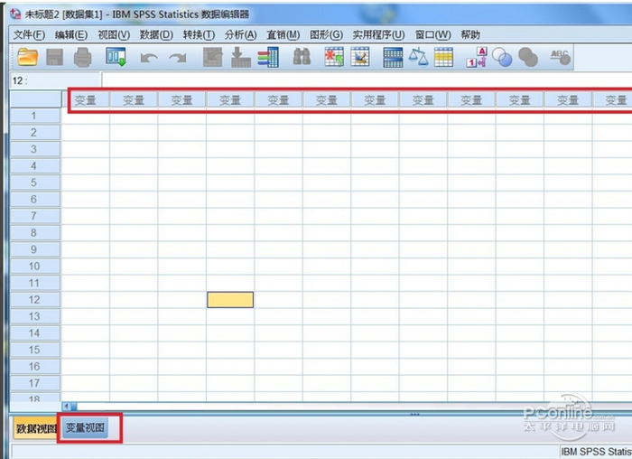This screenshot has width=632, height=459.
Task: Open the 窗口(W) menu
Action: point(432,34)
